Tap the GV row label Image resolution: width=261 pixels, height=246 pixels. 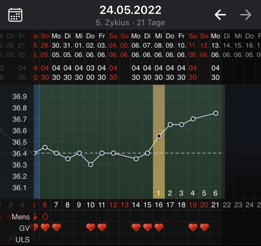coord(24,228)
